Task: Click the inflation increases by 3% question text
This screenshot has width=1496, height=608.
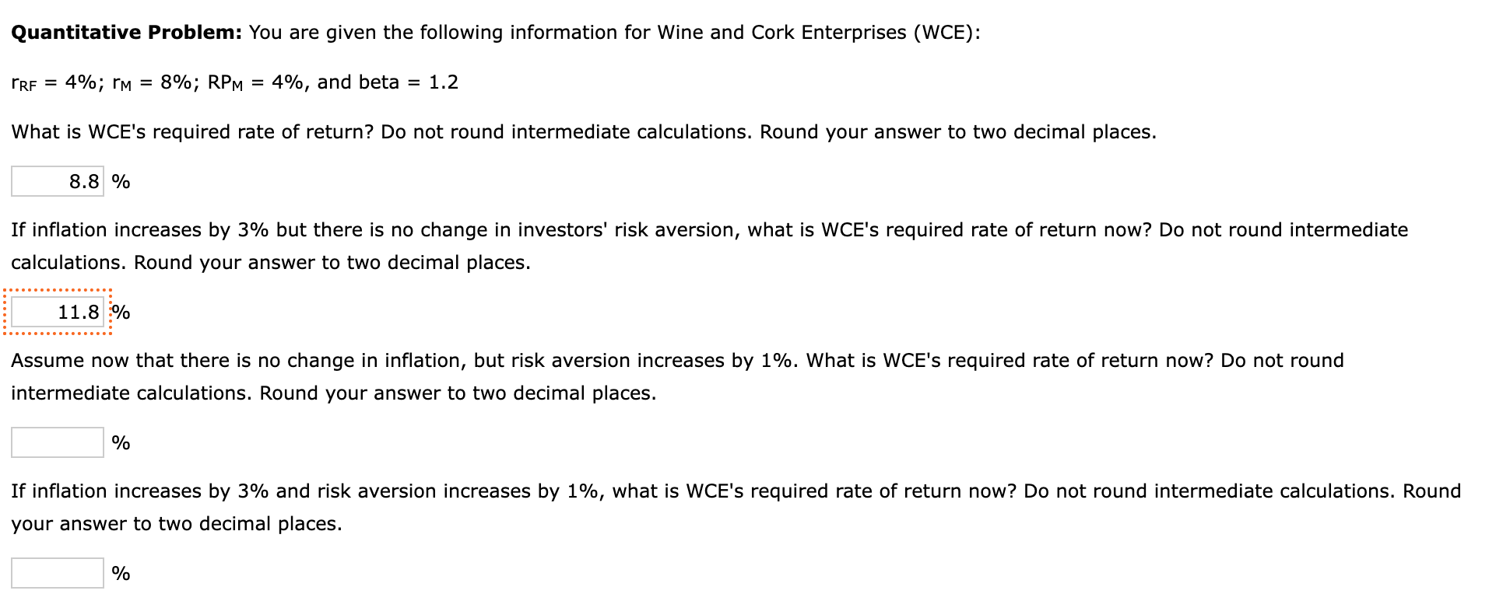Action: point(701,229)
